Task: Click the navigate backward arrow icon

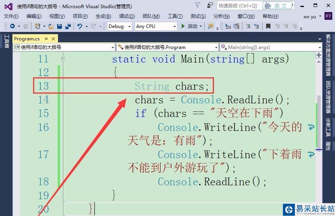Action: 12,26
